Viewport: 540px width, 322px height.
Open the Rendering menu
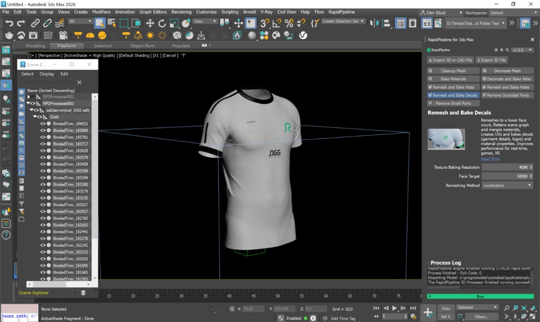coord(181,12)
